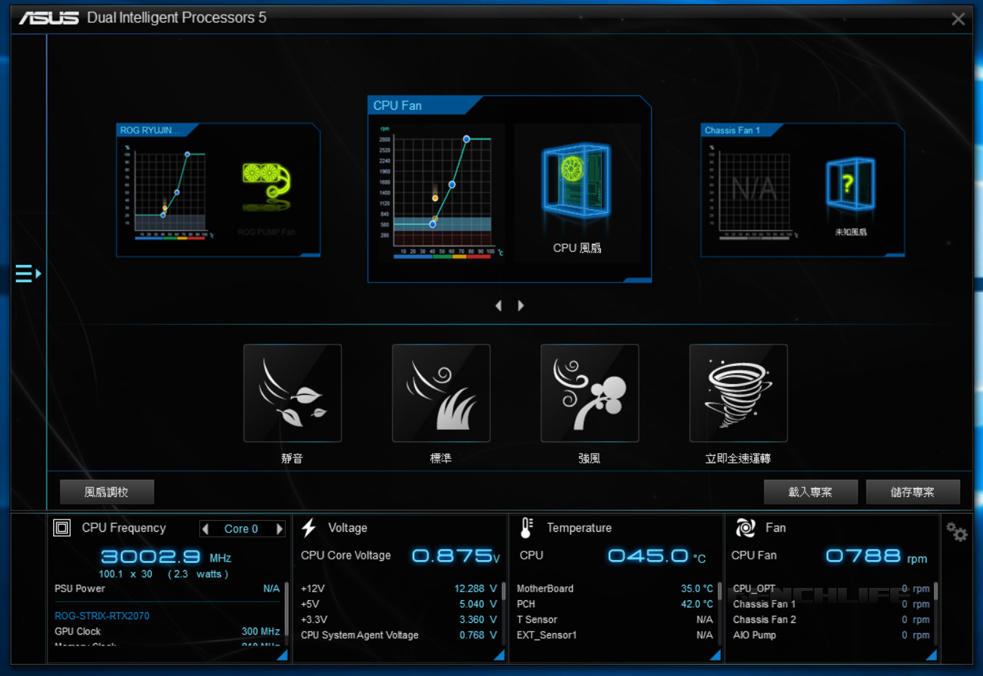Open monitor settings gear icon
983x676 pixels.
tap(957, 532)
